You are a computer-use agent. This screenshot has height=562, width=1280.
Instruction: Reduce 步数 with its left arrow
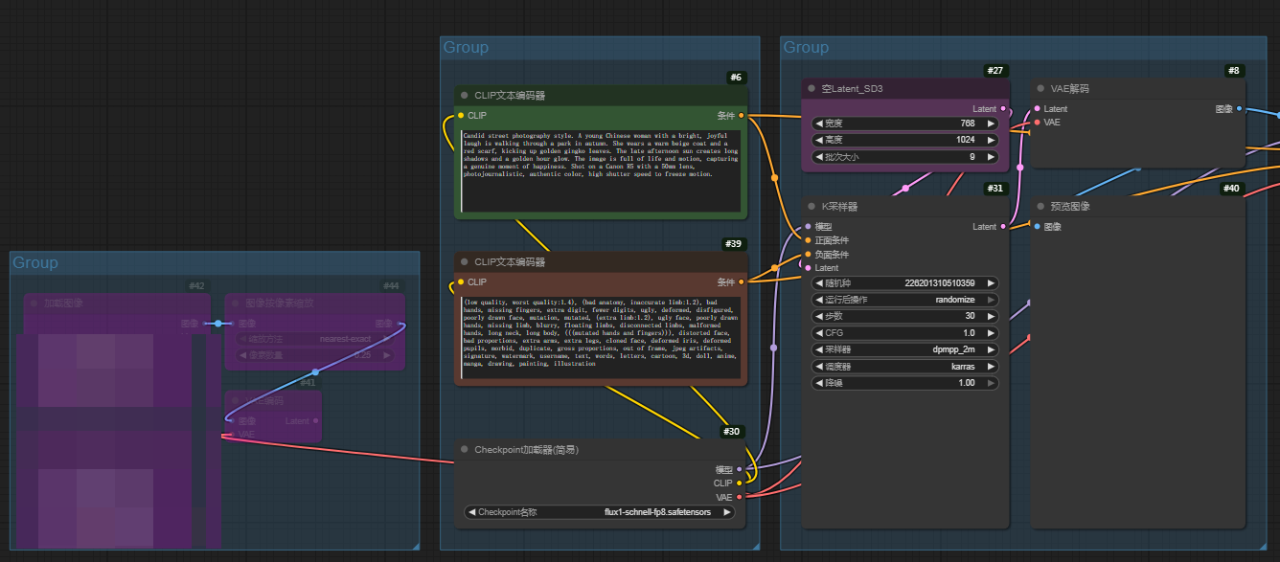[817, 316]
